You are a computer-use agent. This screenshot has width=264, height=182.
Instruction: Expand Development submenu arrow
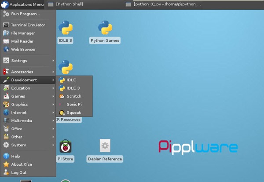[53, 80]
